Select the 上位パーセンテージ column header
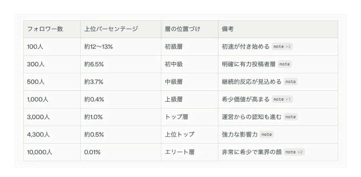361x177 pixels. (121, 29)
